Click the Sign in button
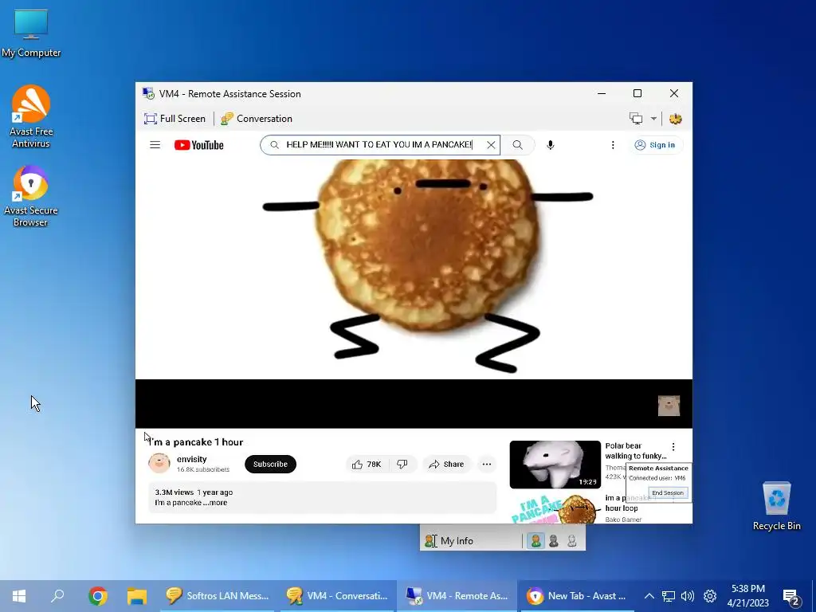 tap(655, 145)
